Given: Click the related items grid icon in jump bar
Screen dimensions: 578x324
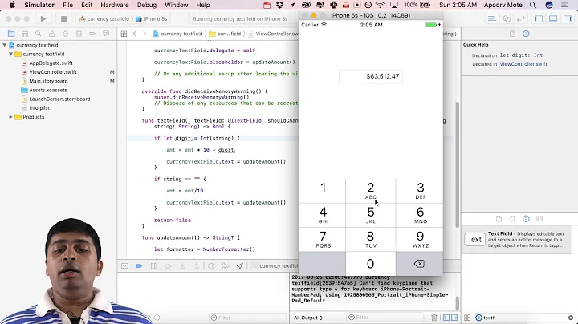Looking at the screenshot, I should click(x=124, y=34).
